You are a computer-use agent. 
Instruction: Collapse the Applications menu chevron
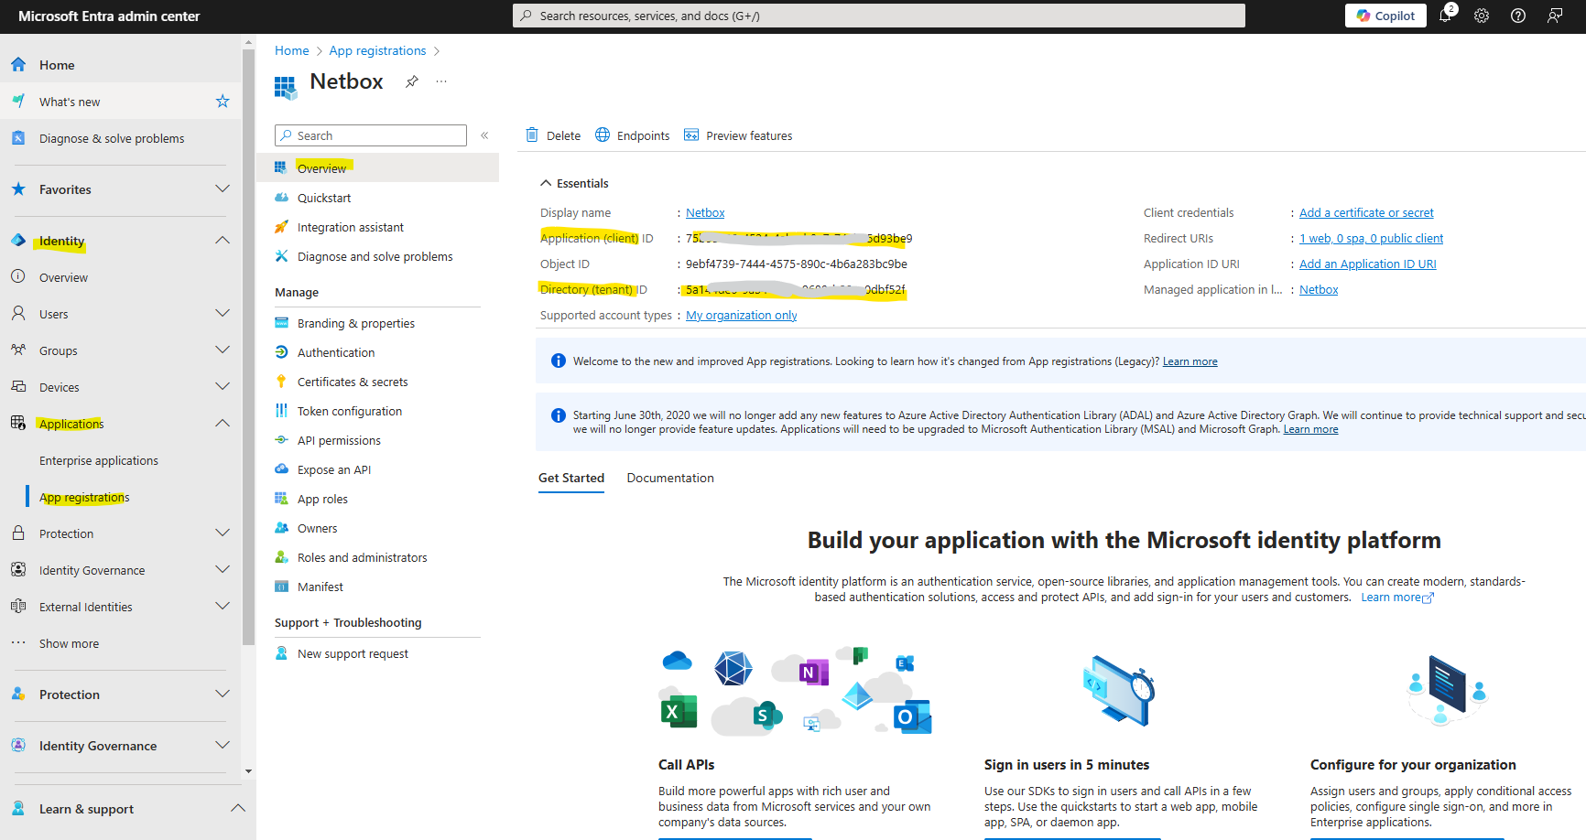tap(223, 423)
